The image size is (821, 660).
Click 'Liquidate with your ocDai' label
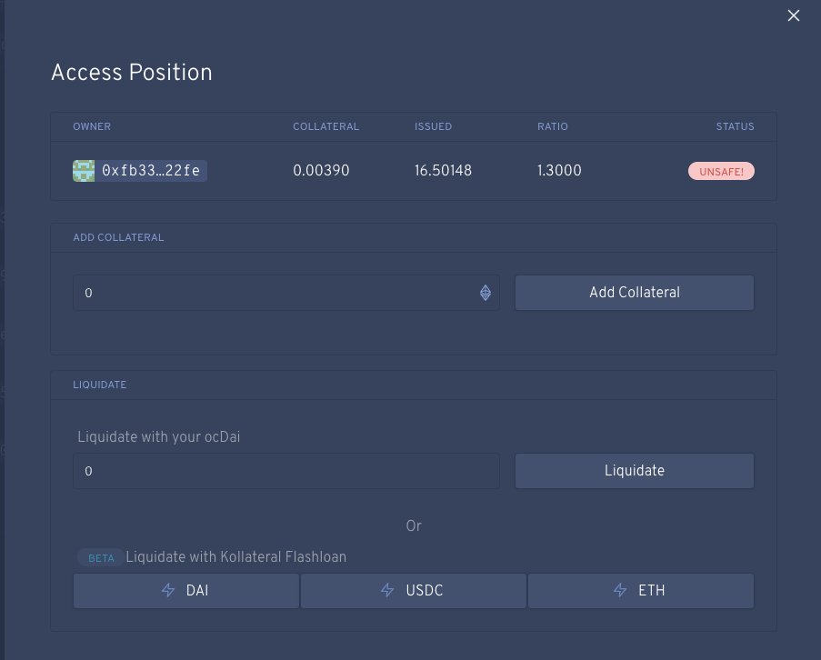(x=158, y=437)
